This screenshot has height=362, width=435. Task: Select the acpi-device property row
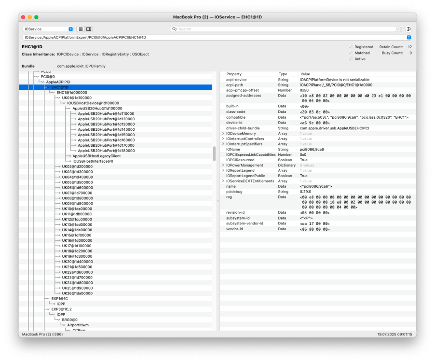pyautogui.click(x=318, y=80)
